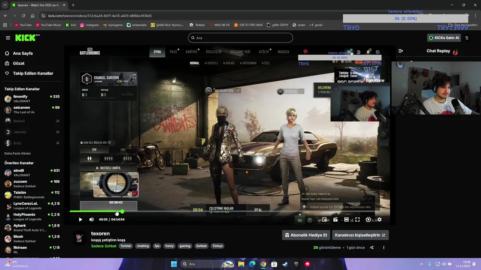This screenshot has height=270, width=481.
Task: Create a clip with the clapperboard icon
Action: [x=335, y=219]
